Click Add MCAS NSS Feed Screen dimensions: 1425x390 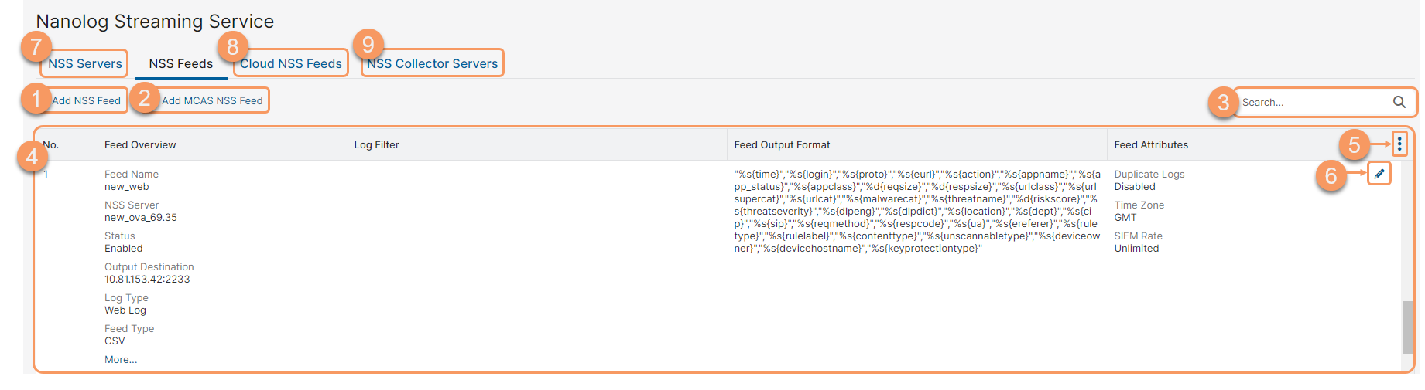point(212,100)
